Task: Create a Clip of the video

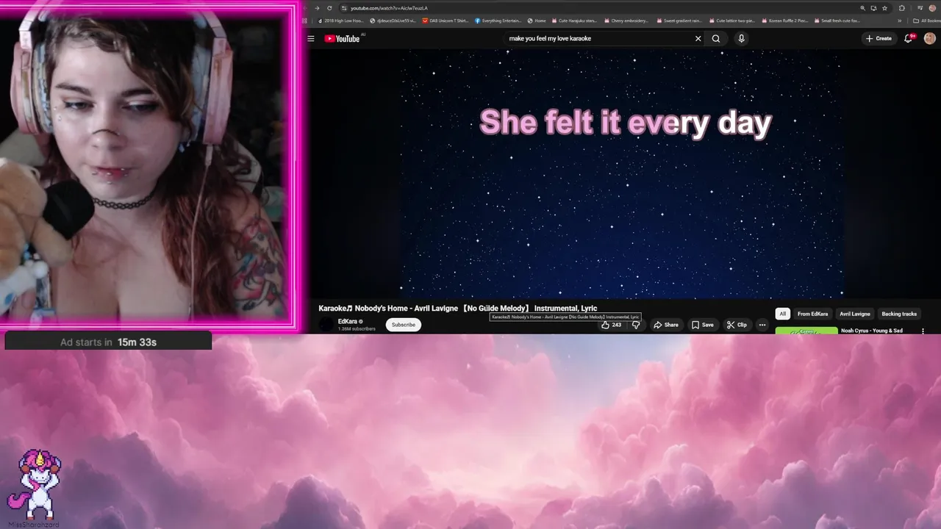Action: [737, 325]
